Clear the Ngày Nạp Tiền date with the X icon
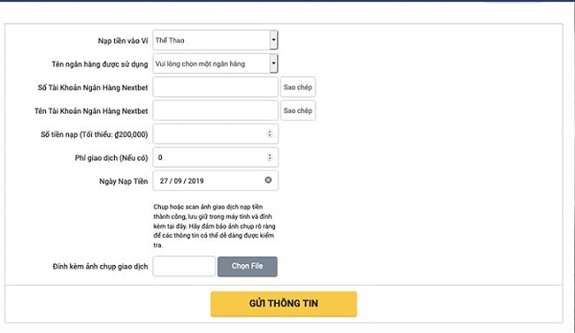 (269, 180)
